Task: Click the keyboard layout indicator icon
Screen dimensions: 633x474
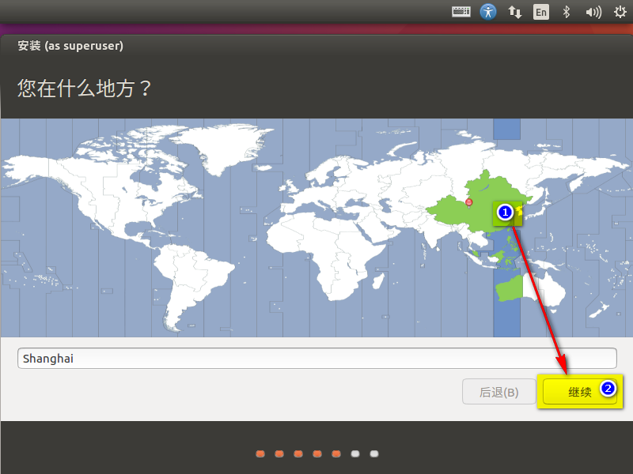Action: (x=461, y=12)
